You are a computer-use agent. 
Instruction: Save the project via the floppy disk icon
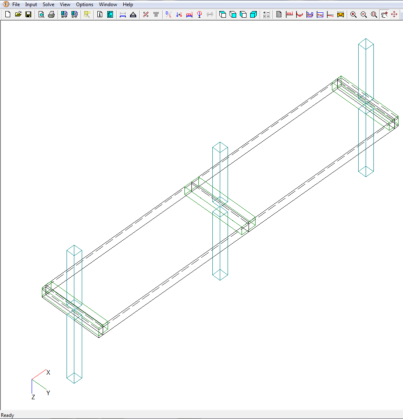pos(28,15)
